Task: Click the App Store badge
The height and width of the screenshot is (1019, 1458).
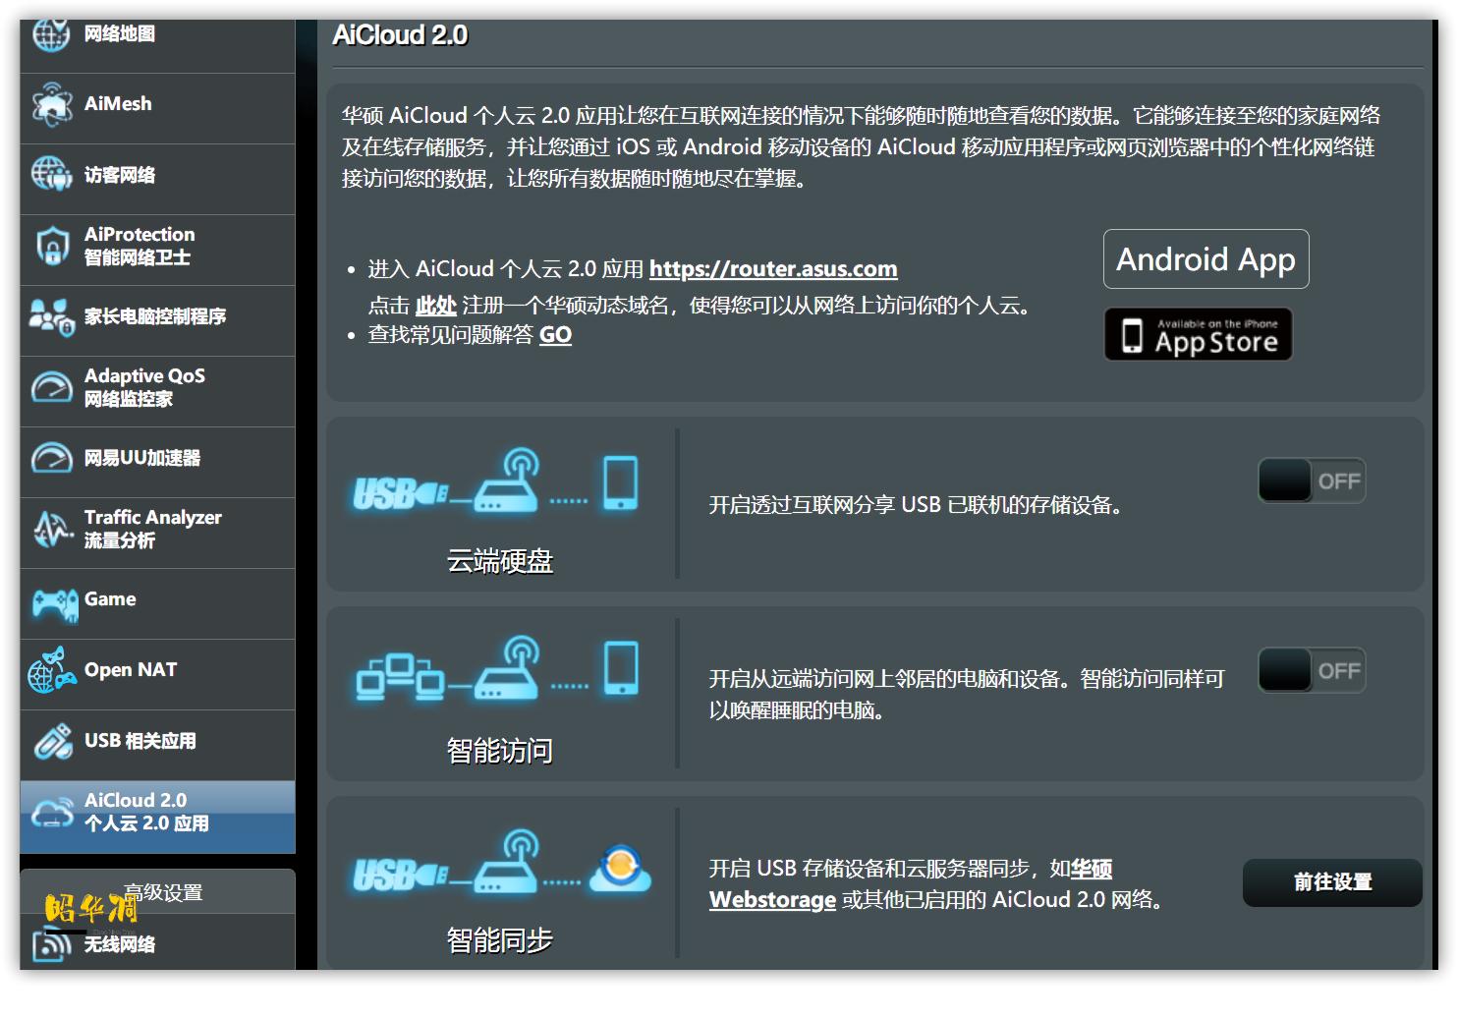Action: (1198, 334)
